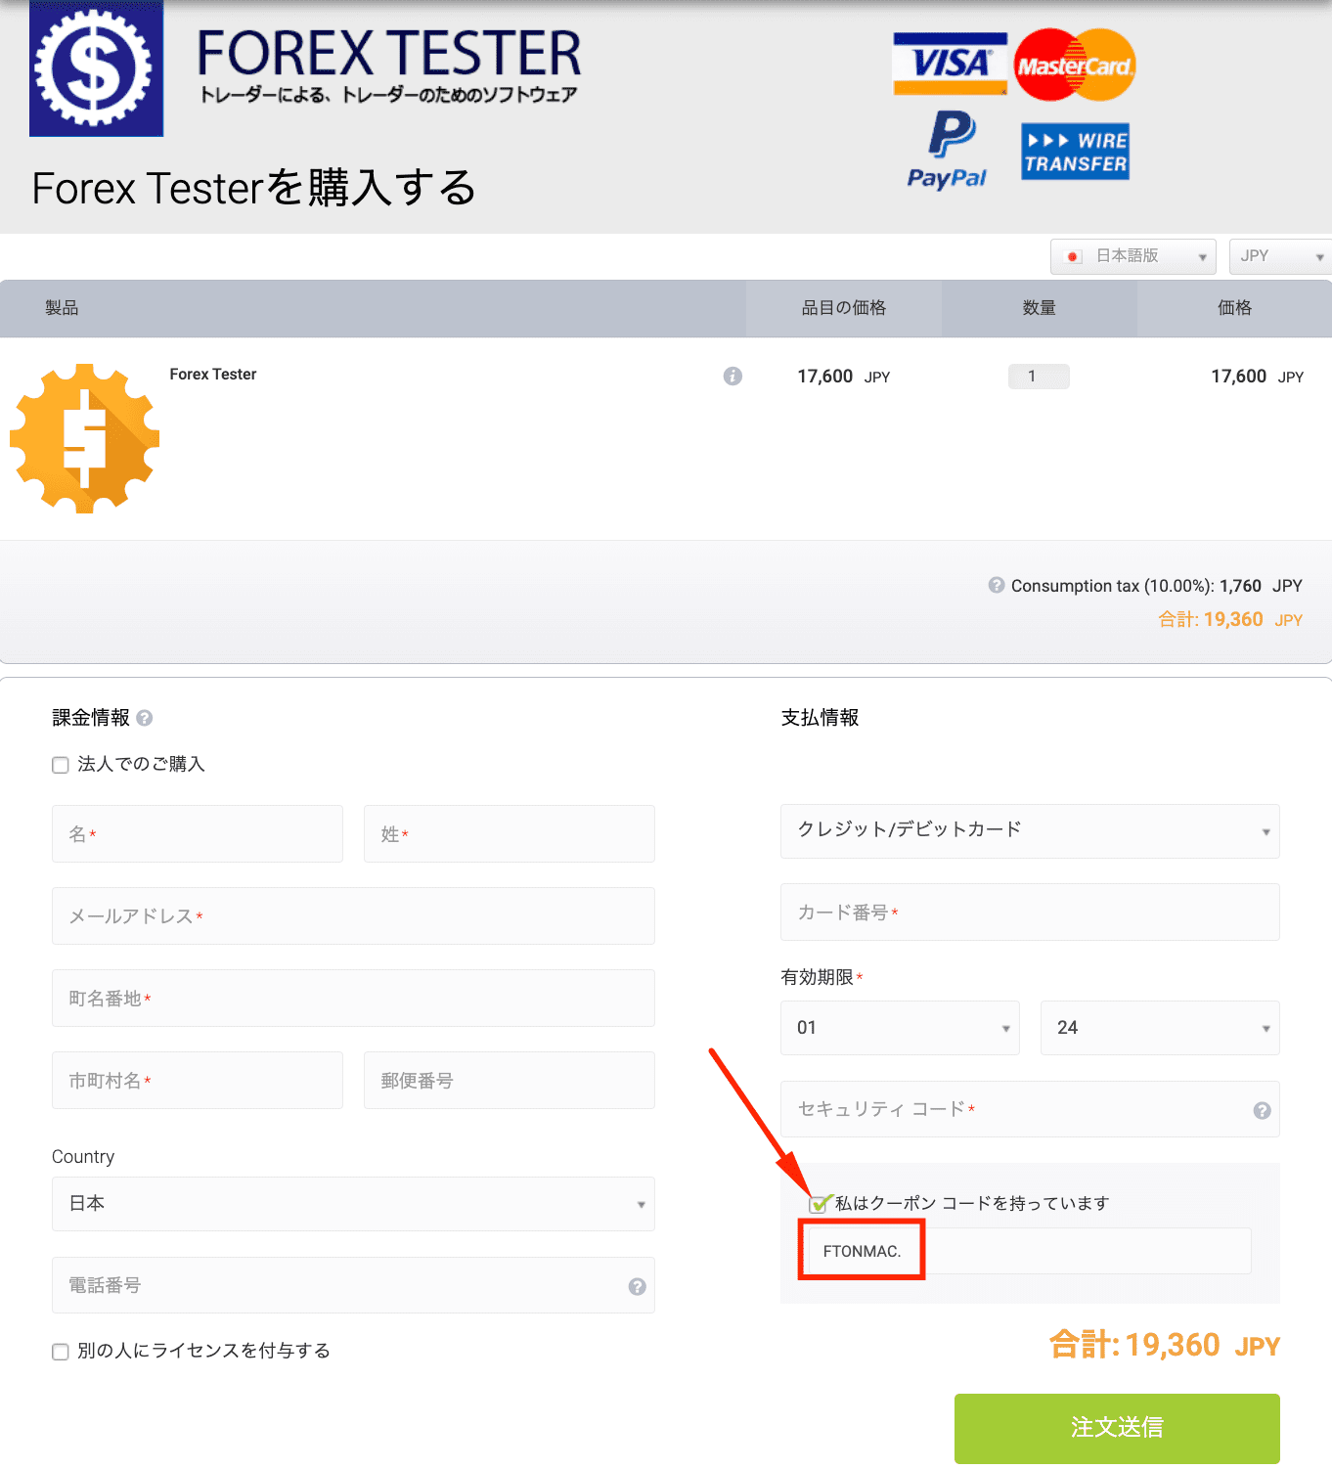This screenshot has height=1469, width=1332.
Task: Click the help icon in the 電話番号 field
Action: (x=637, y=1286)
